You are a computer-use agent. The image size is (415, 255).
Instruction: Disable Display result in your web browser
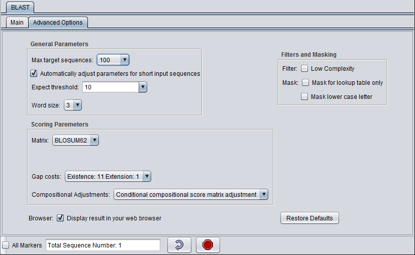point(60,218)
